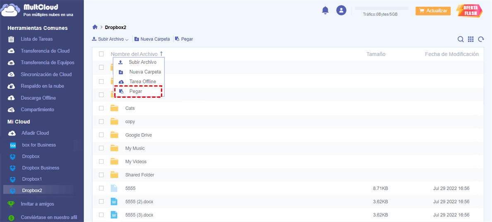Open the notifications bell
The height and width of the screenshot is (222, 492).
pyautogui.click(x=325, y=10)
